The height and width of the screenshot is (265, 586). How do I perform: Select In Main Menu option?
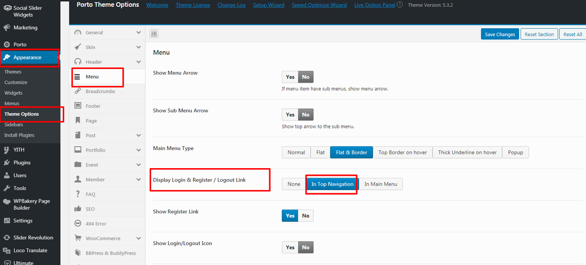[381, 184]
